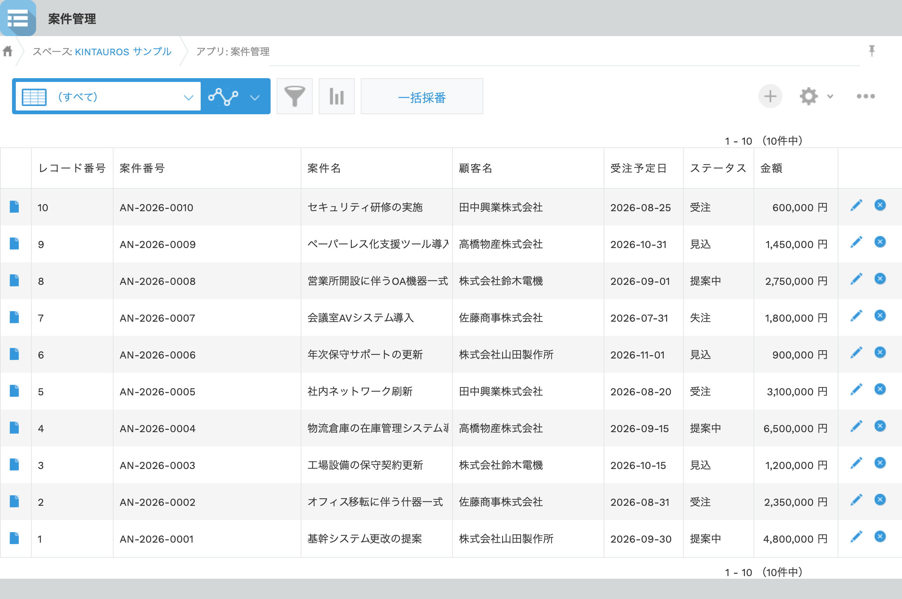Expand the settings gear dropdown arrow

coord(830,96)
